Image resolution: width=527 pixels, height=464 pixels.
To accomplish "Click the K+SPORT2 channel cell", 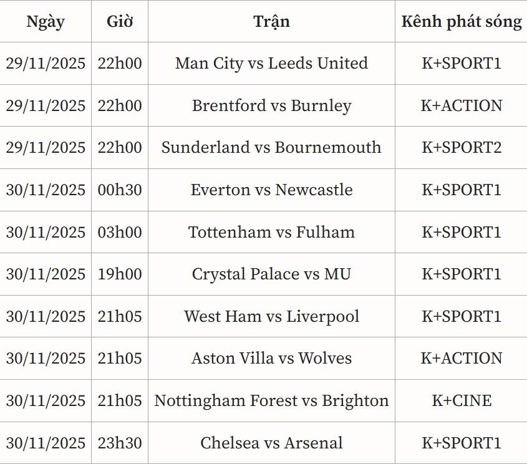I will click(462, 148).
